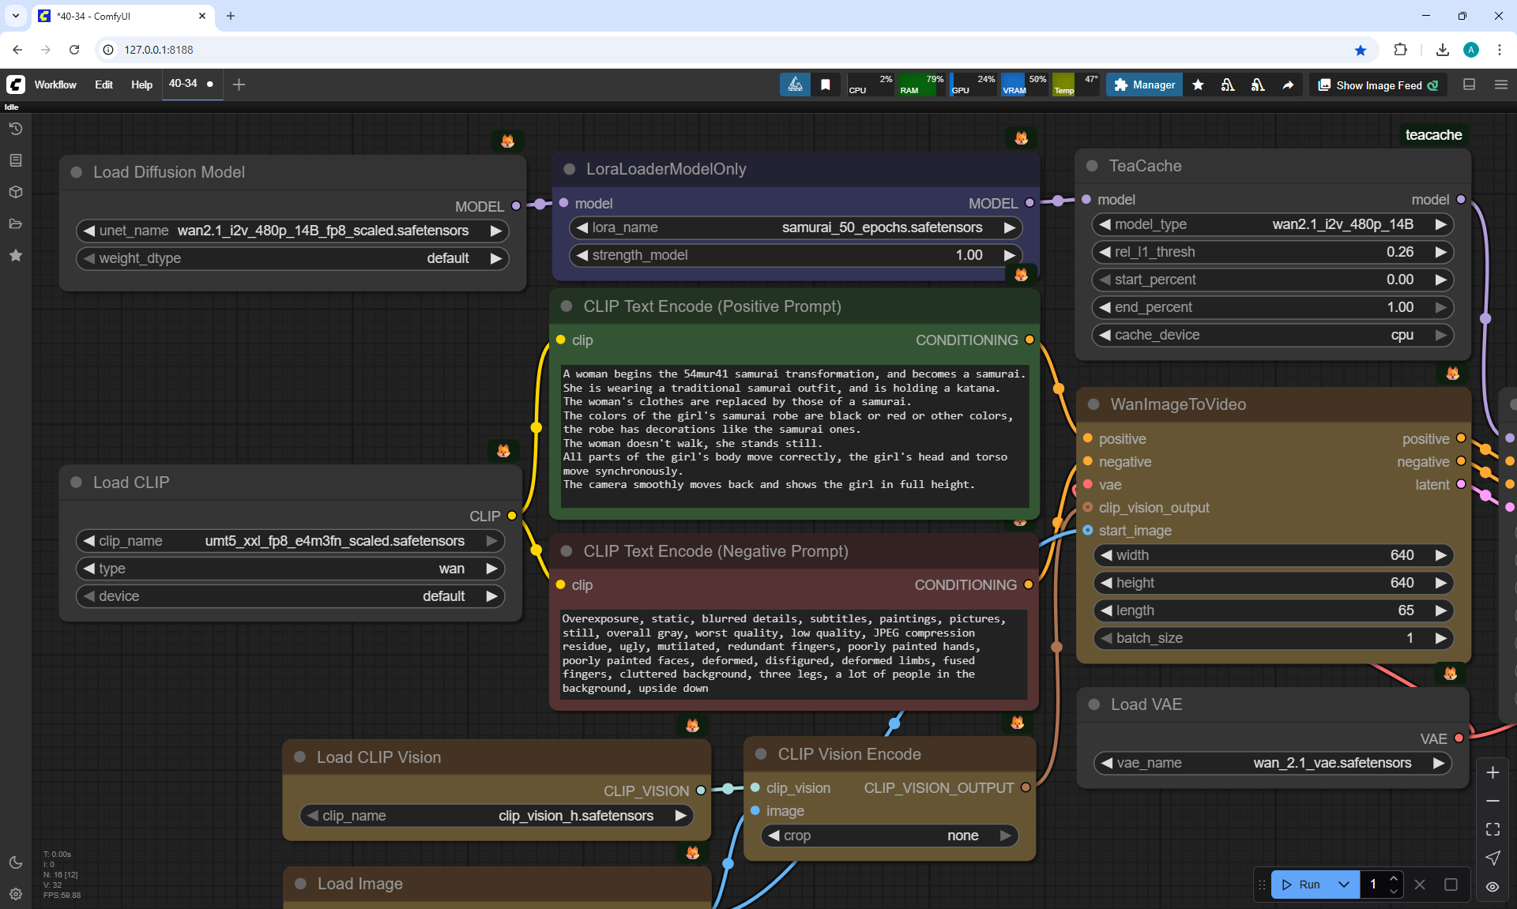Increase the length value in WanImageToVideo
The width and height of the screenshot is (1517, 909).
[1440, 610]
